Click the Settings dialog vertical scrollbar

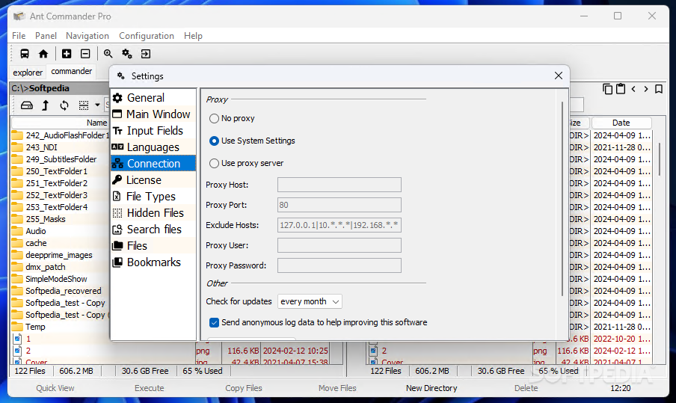coord(562,198)
